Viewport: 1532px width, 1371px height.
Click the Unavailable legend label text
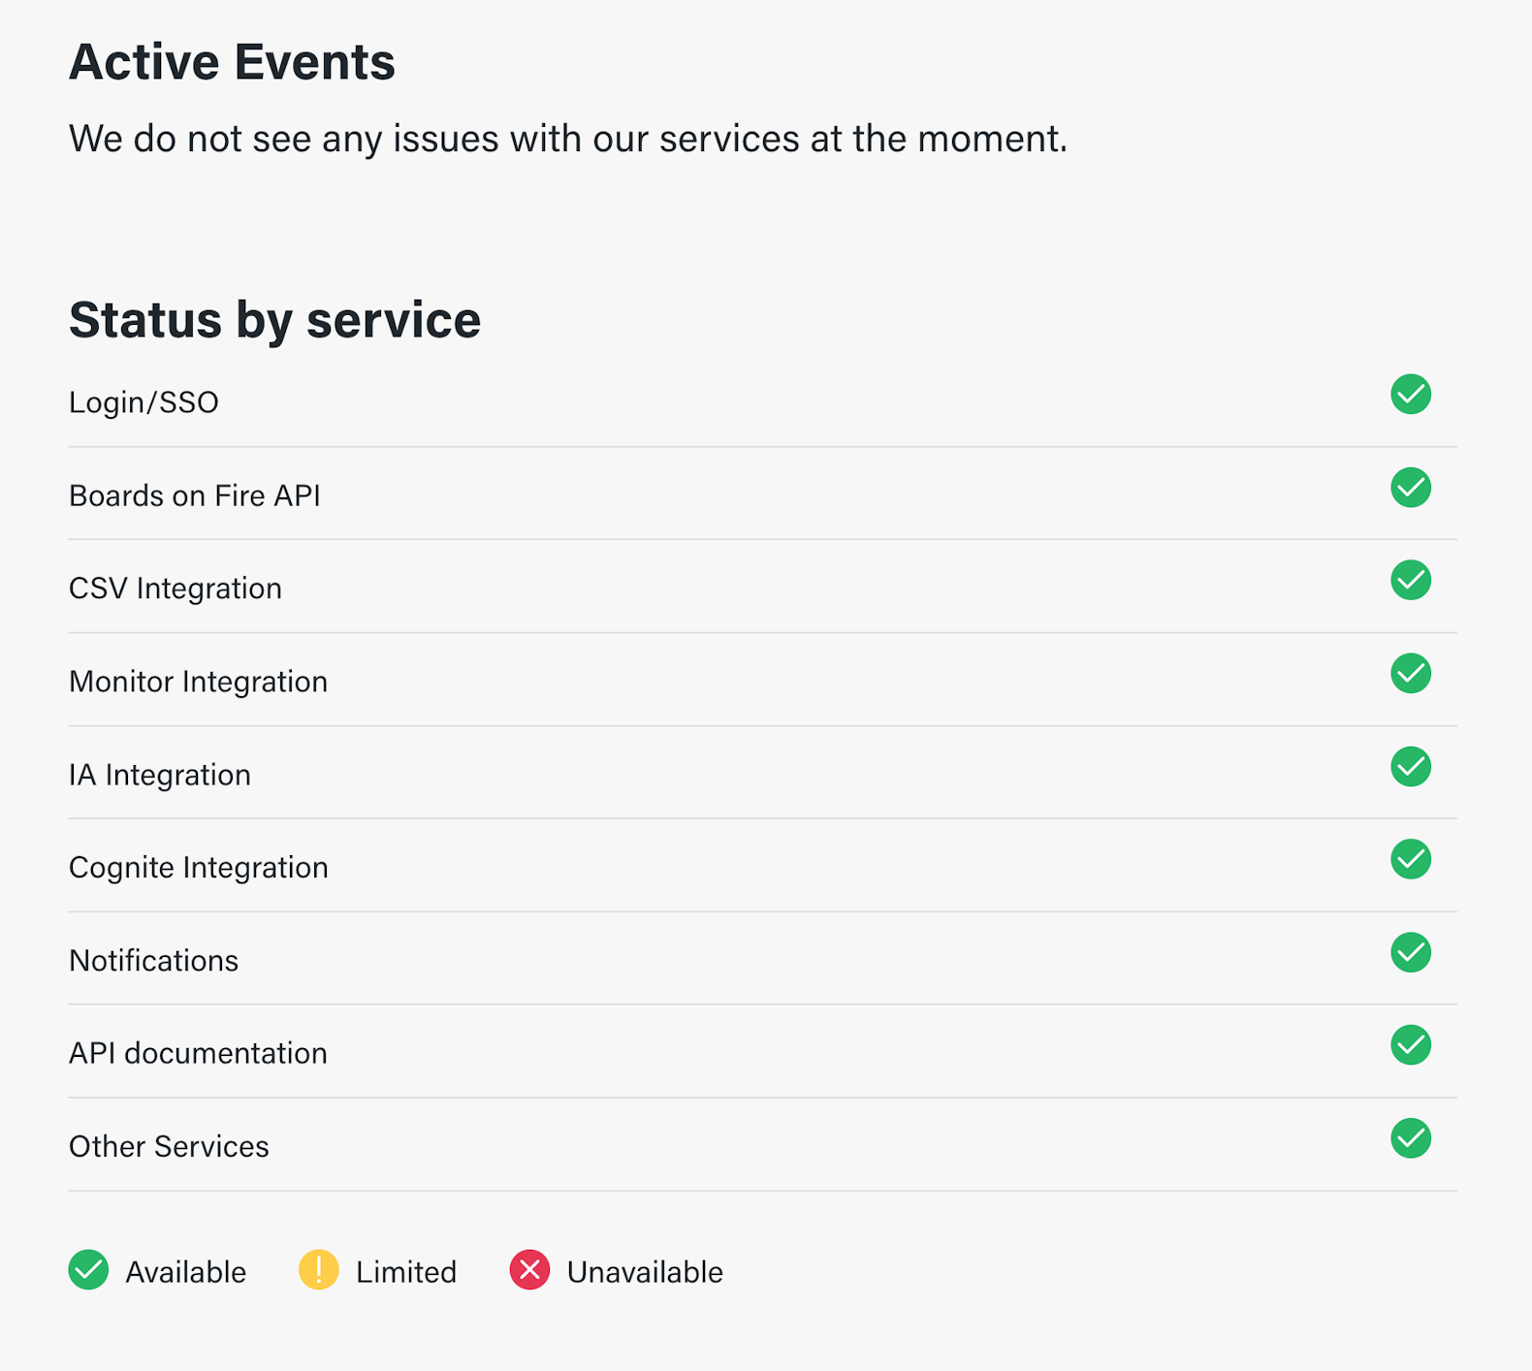(645, 1272)
